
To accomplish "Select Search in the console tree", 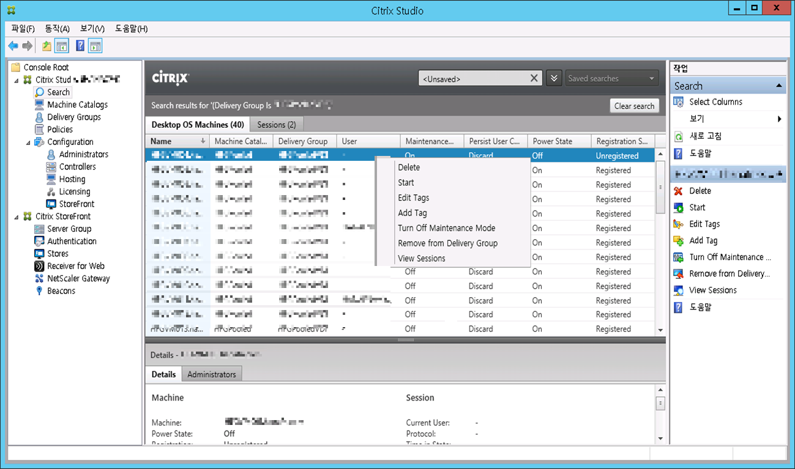I will click(58, 92).
